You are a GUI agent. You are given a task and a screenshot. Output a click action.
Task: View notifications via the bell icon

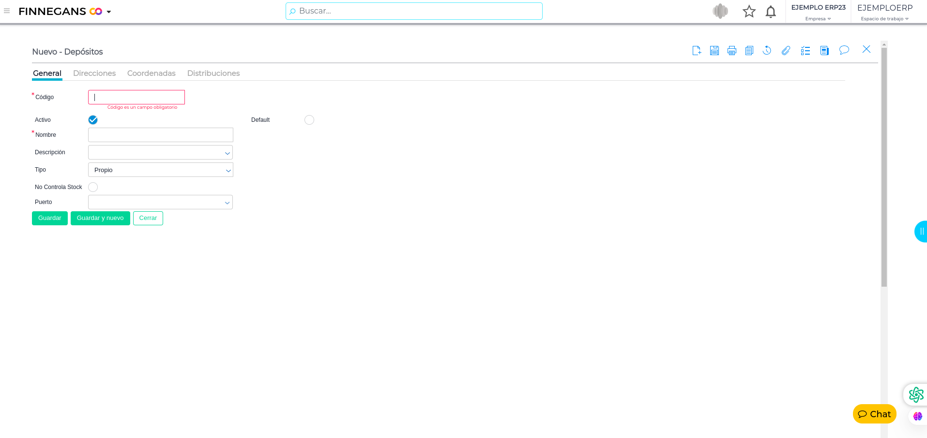point(771,11)
